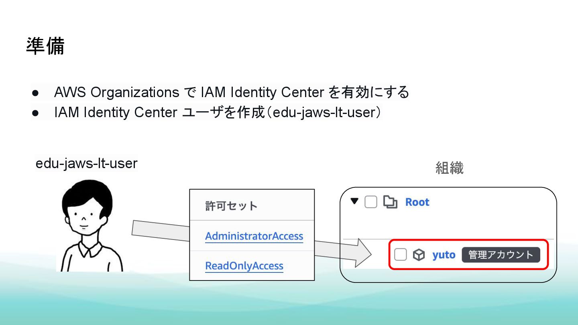Open the Root link
The image size is (578, 325).
click(x=417, y=202)
